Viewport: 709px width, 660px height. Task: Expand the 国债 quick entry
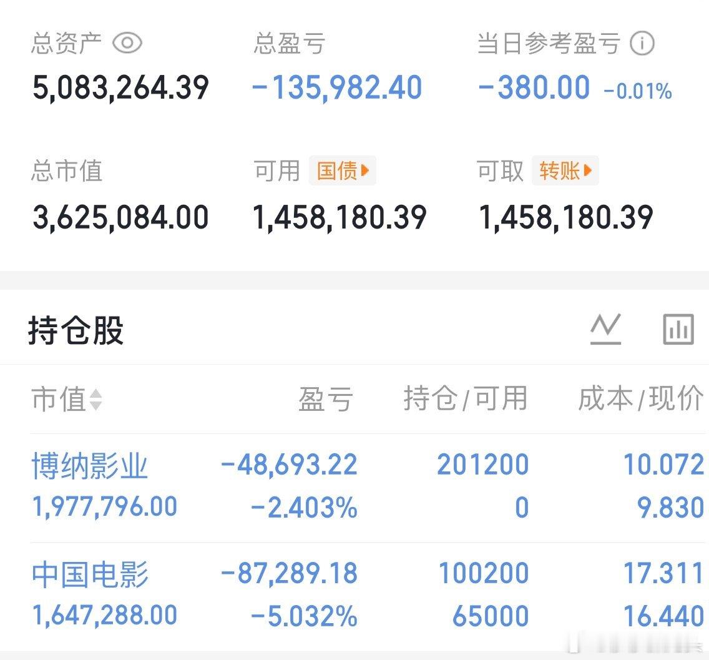click(343, 170)
